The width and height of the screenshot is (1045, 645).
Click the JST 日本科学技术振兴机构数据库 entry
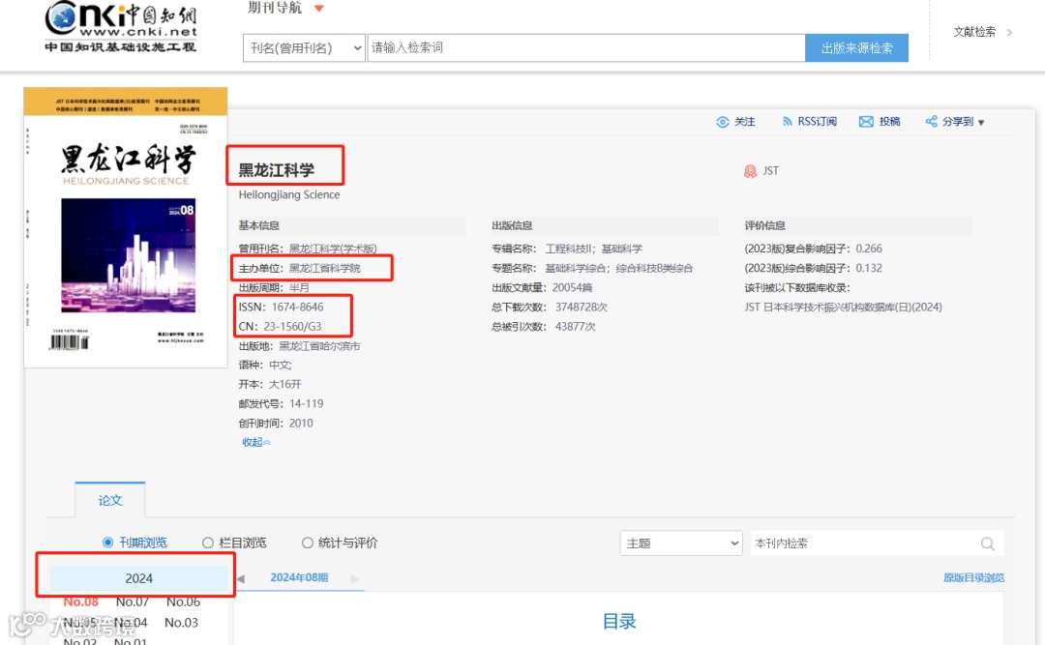[x=843, y=308]
